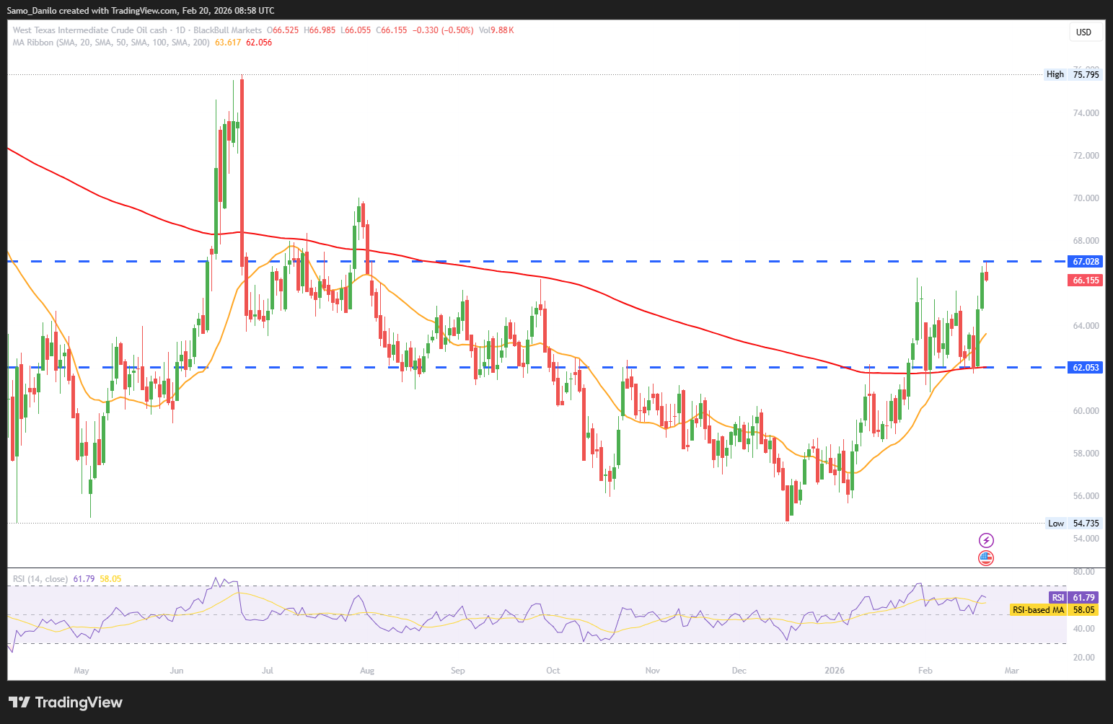Click the yellow RSI-based MA 58.05 label

click(1054, 610)
